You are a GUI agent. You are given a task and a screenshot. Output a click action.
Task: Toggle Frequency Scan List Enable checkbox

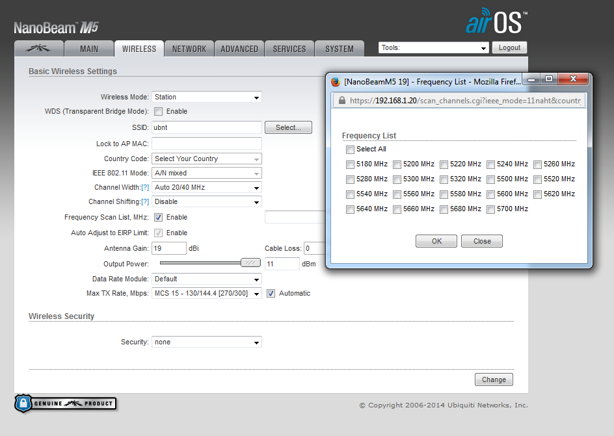pos(158,218)
